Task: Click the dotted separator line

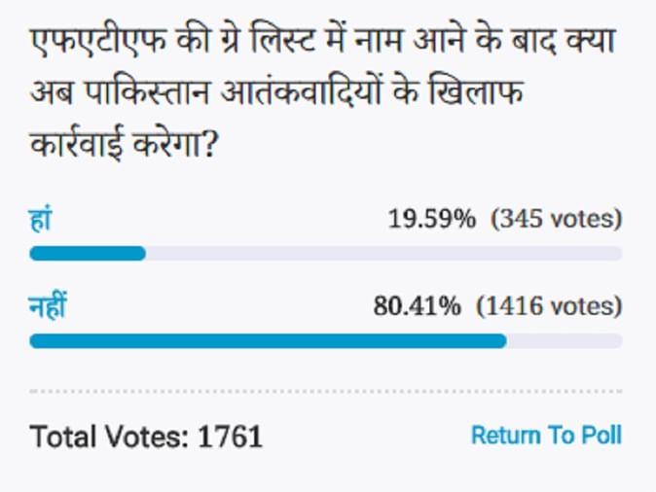Action: click(326, 392)
